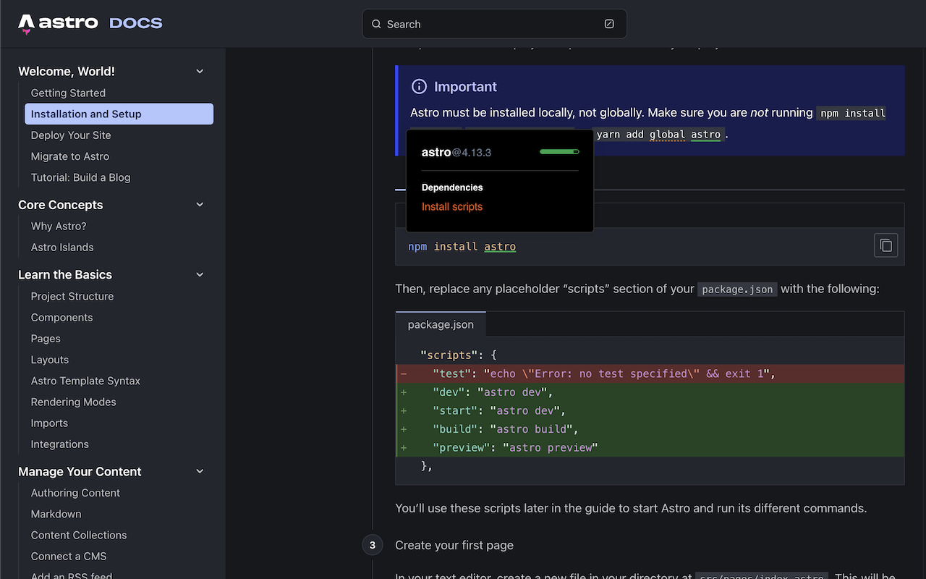Collapse the Welcome, World! section
926x579 pixels.
(200, 71)
